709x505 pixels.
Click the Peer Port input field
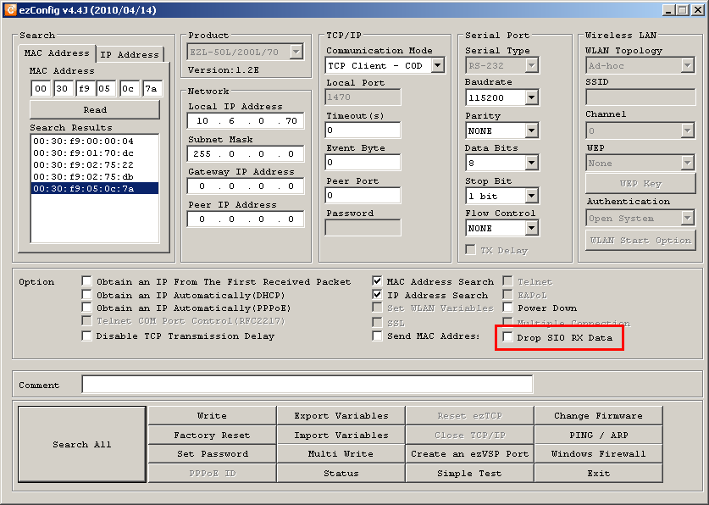[x=363, y=196]
